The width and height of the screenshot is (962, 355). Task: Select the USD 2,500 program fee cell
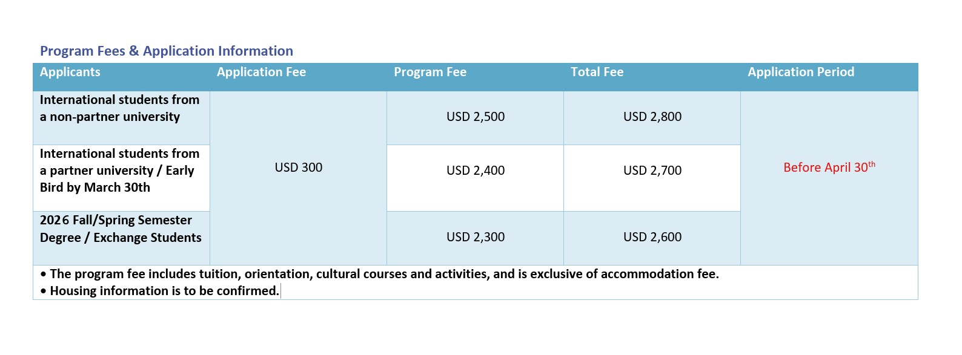476,117
